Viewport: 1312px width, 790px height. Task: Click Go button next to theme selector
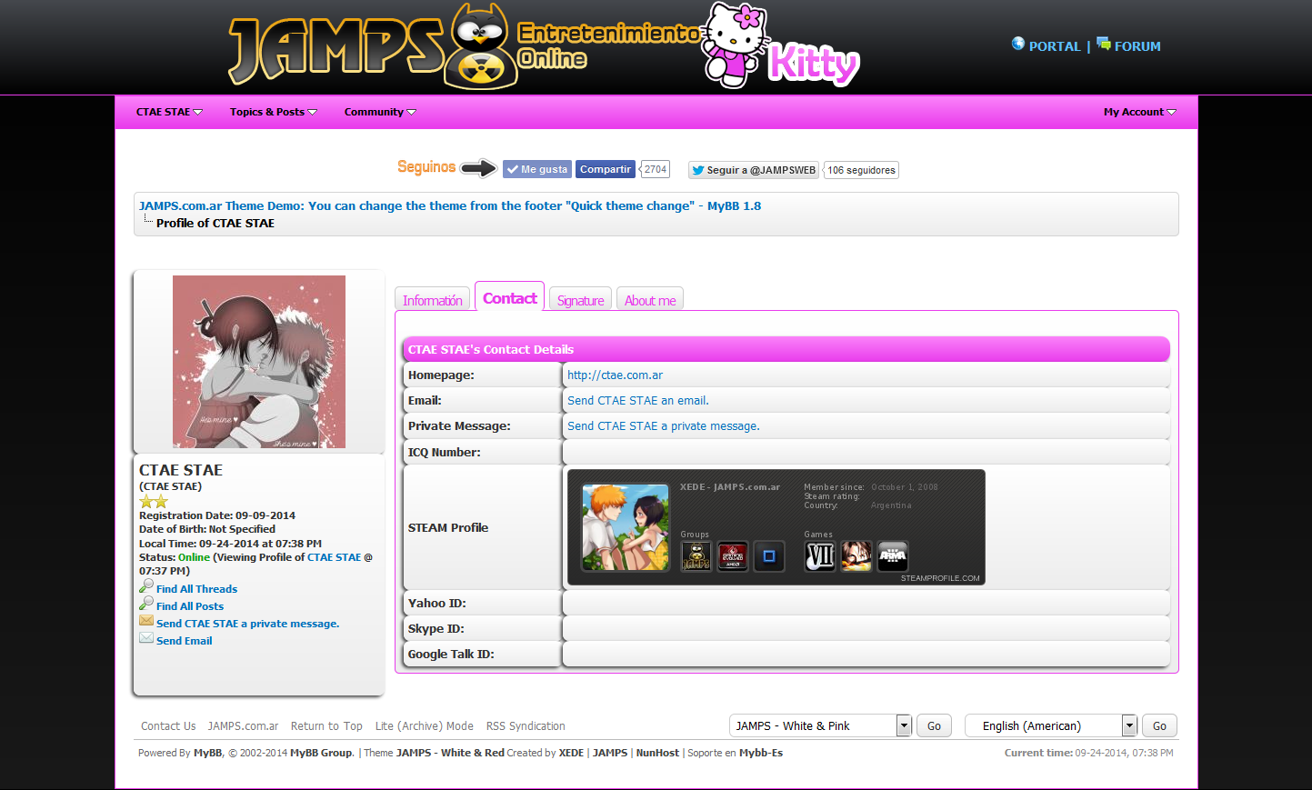(x=934, y=725)
